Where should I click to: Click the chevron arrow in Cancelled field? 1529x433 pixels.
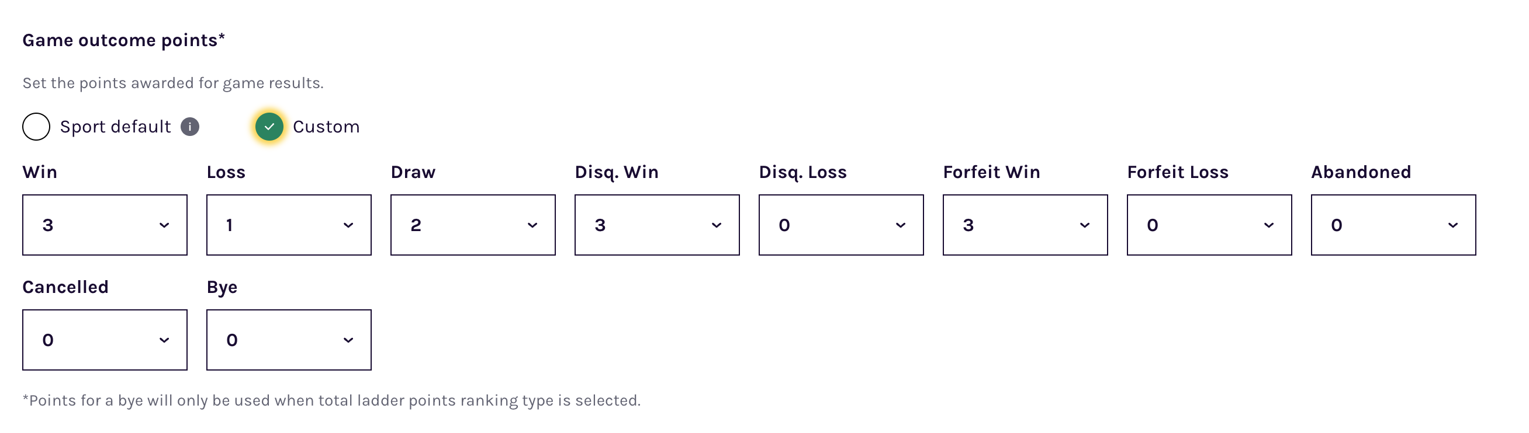164,340
